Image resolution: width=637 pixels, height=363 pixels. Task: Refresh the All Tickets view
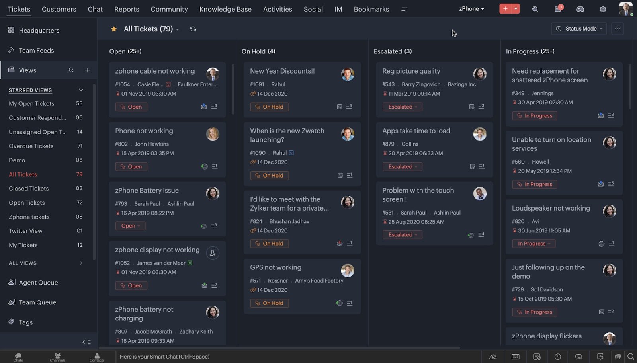[193, 29]
